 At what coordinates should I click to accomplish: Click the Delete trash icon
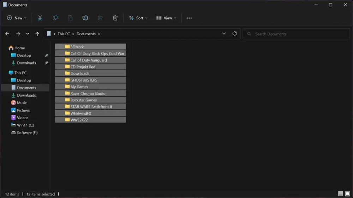(115, 18)
